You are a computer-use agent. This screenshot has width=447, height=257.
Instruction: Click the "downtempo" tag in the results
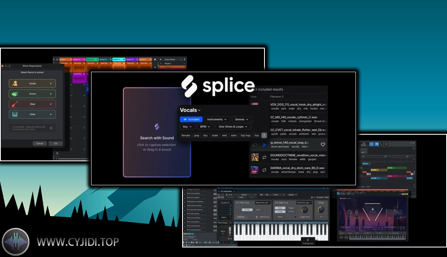(288, 172)
